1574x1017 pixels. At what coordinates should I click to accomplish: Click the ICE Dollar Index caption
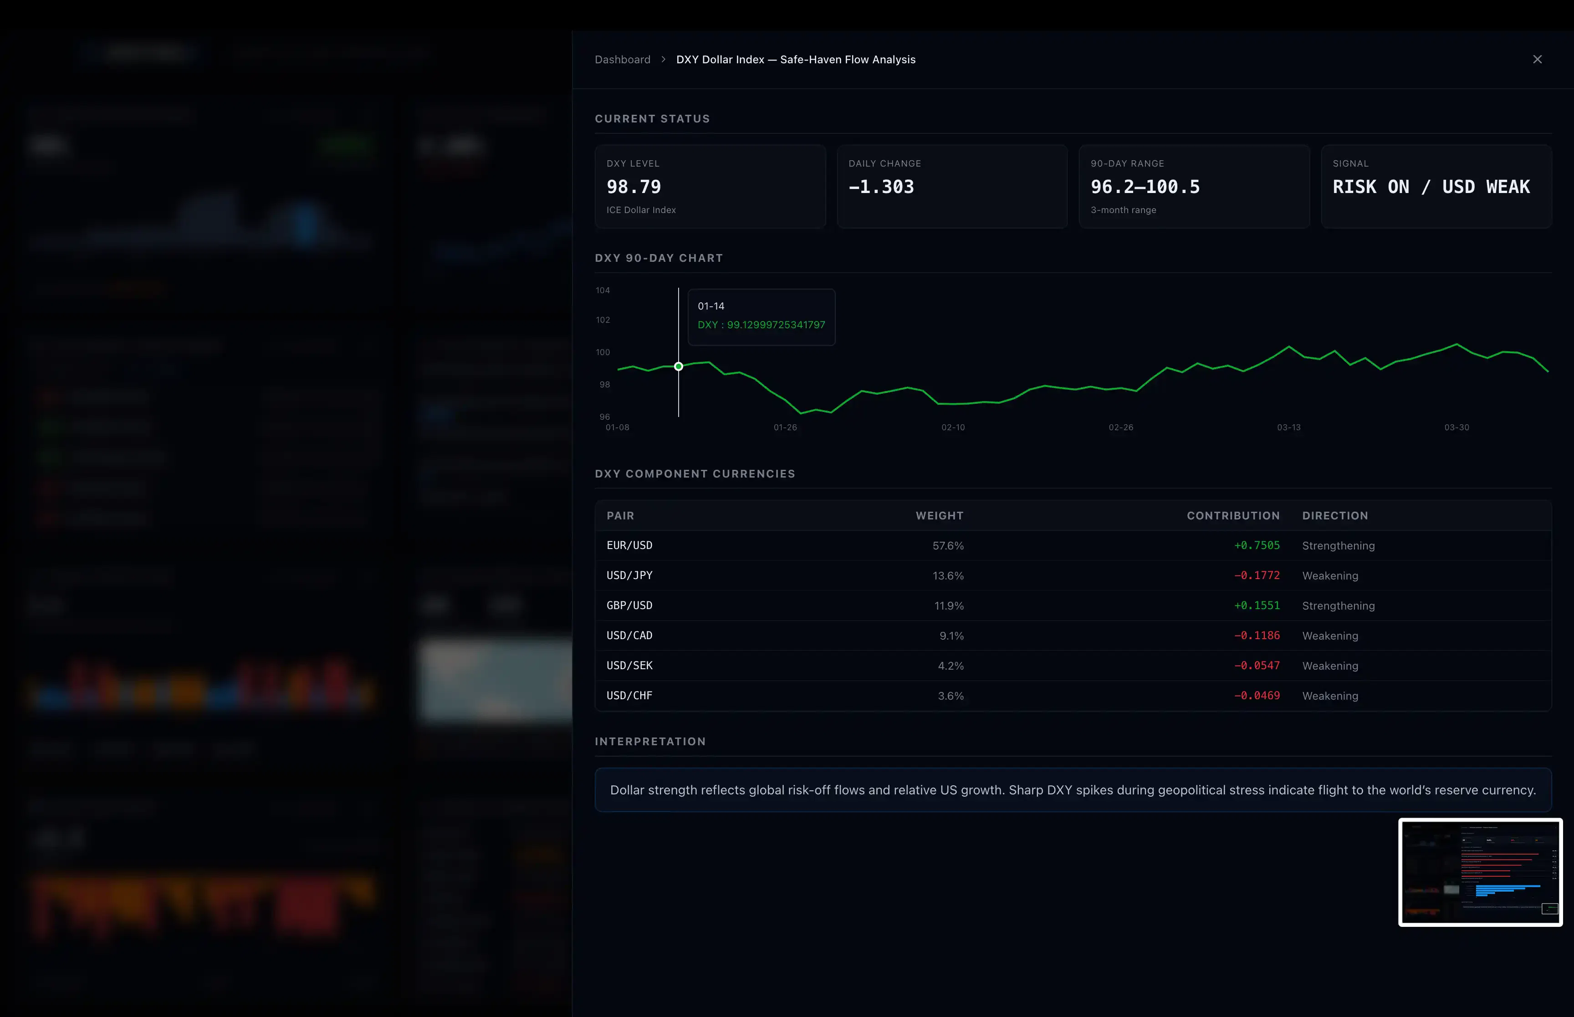click(641, 210)
